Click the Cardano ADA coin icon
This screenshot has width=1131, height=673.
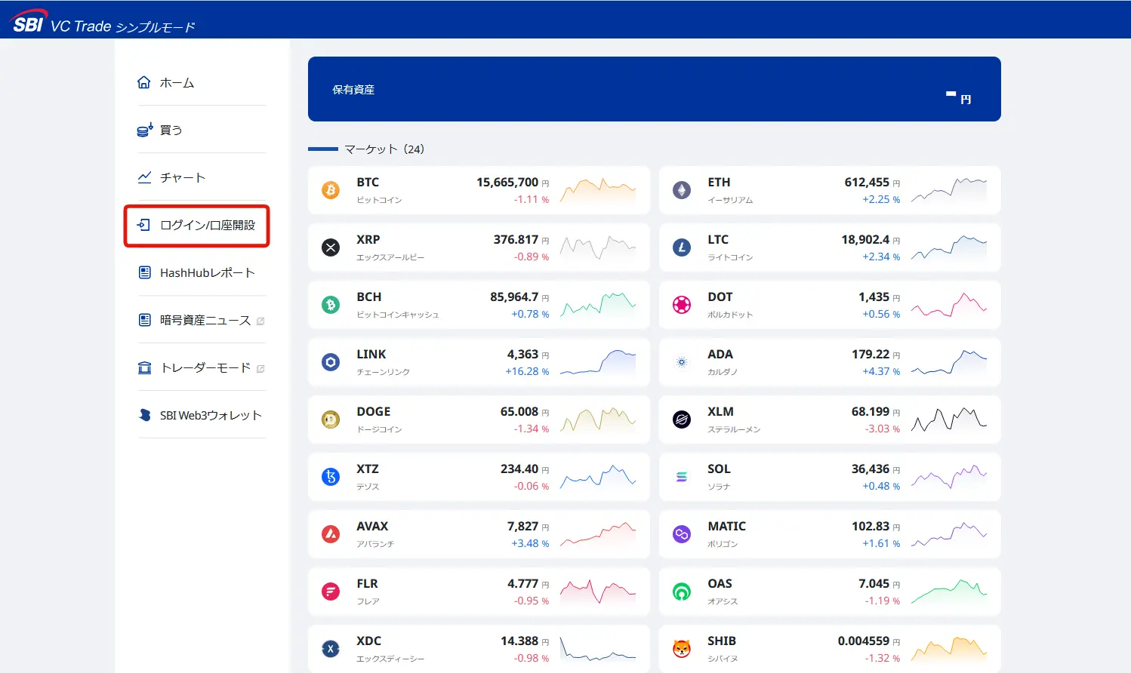tap(682, 362)
